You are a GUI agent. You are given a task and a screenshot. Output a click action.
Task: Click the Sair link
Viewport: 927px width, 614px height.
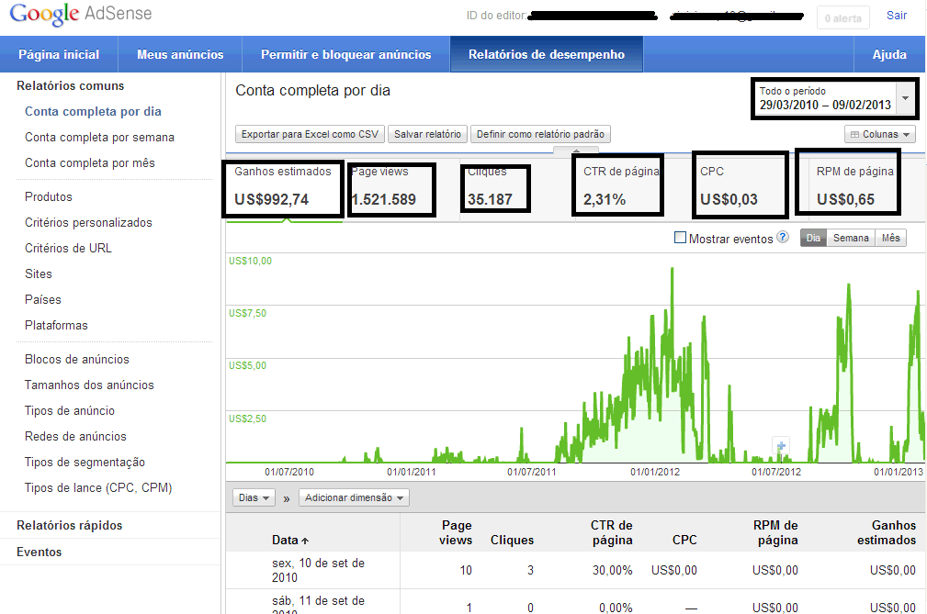[x=897, y=16]
